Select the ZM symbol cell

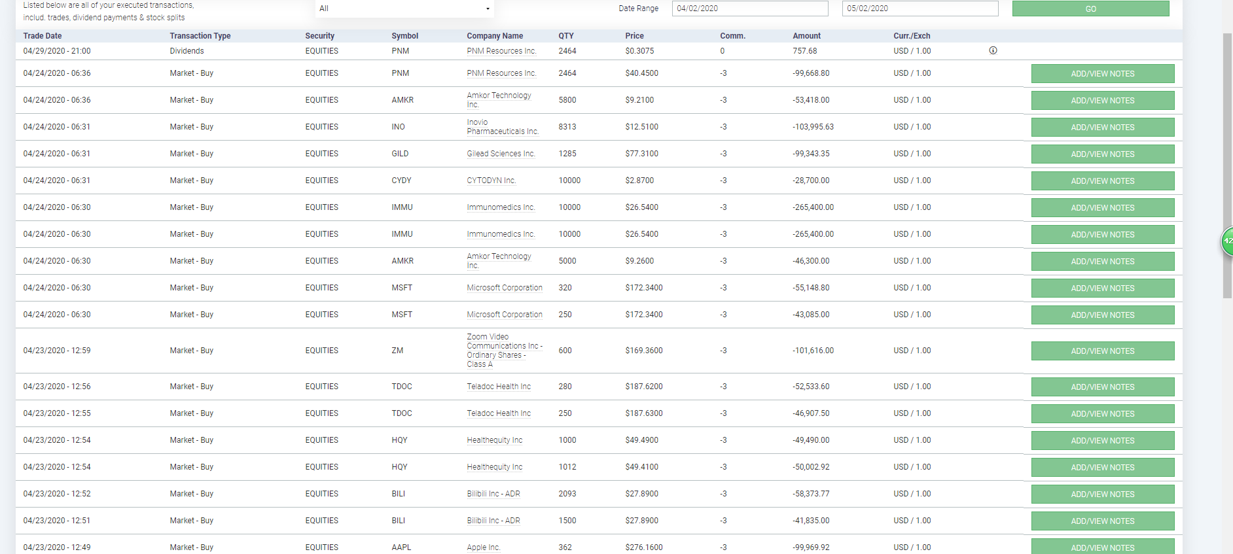[397, 351]
